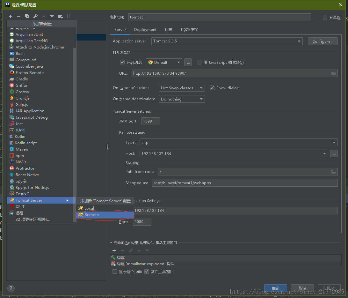This screenshot has width=348, height=298.
Task: Expand Tomcat Server submenu arrow
Action: [x=68, y=200]
